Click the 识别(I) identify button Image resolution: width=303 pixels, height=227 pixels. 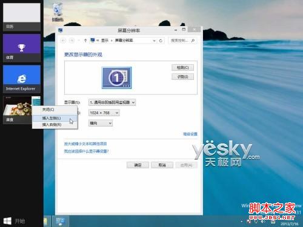click(x=182, y=77)
